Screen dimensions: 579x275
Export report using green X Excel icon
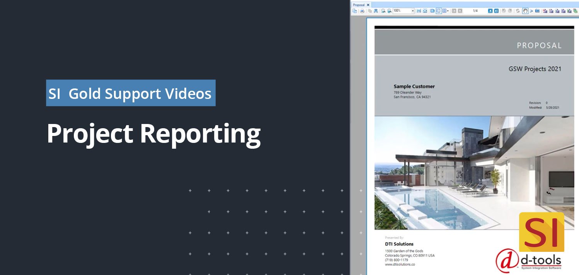point(569,11)
